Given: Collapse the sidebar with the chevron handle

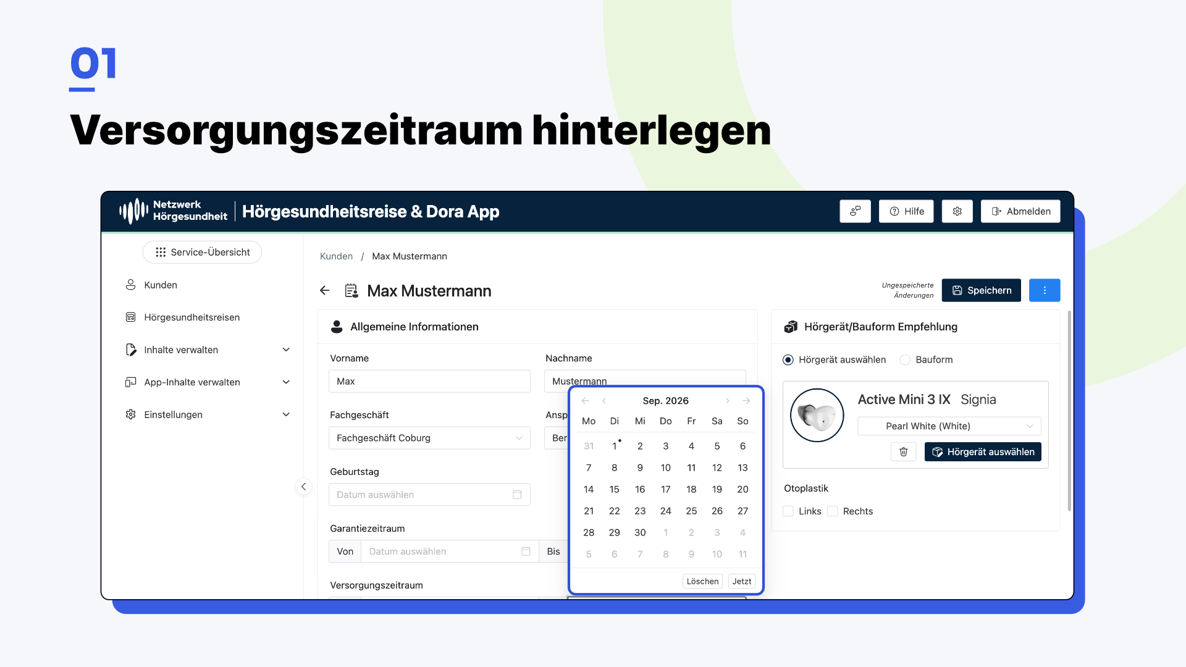Looking at the screenshot, I should (303, 487).
